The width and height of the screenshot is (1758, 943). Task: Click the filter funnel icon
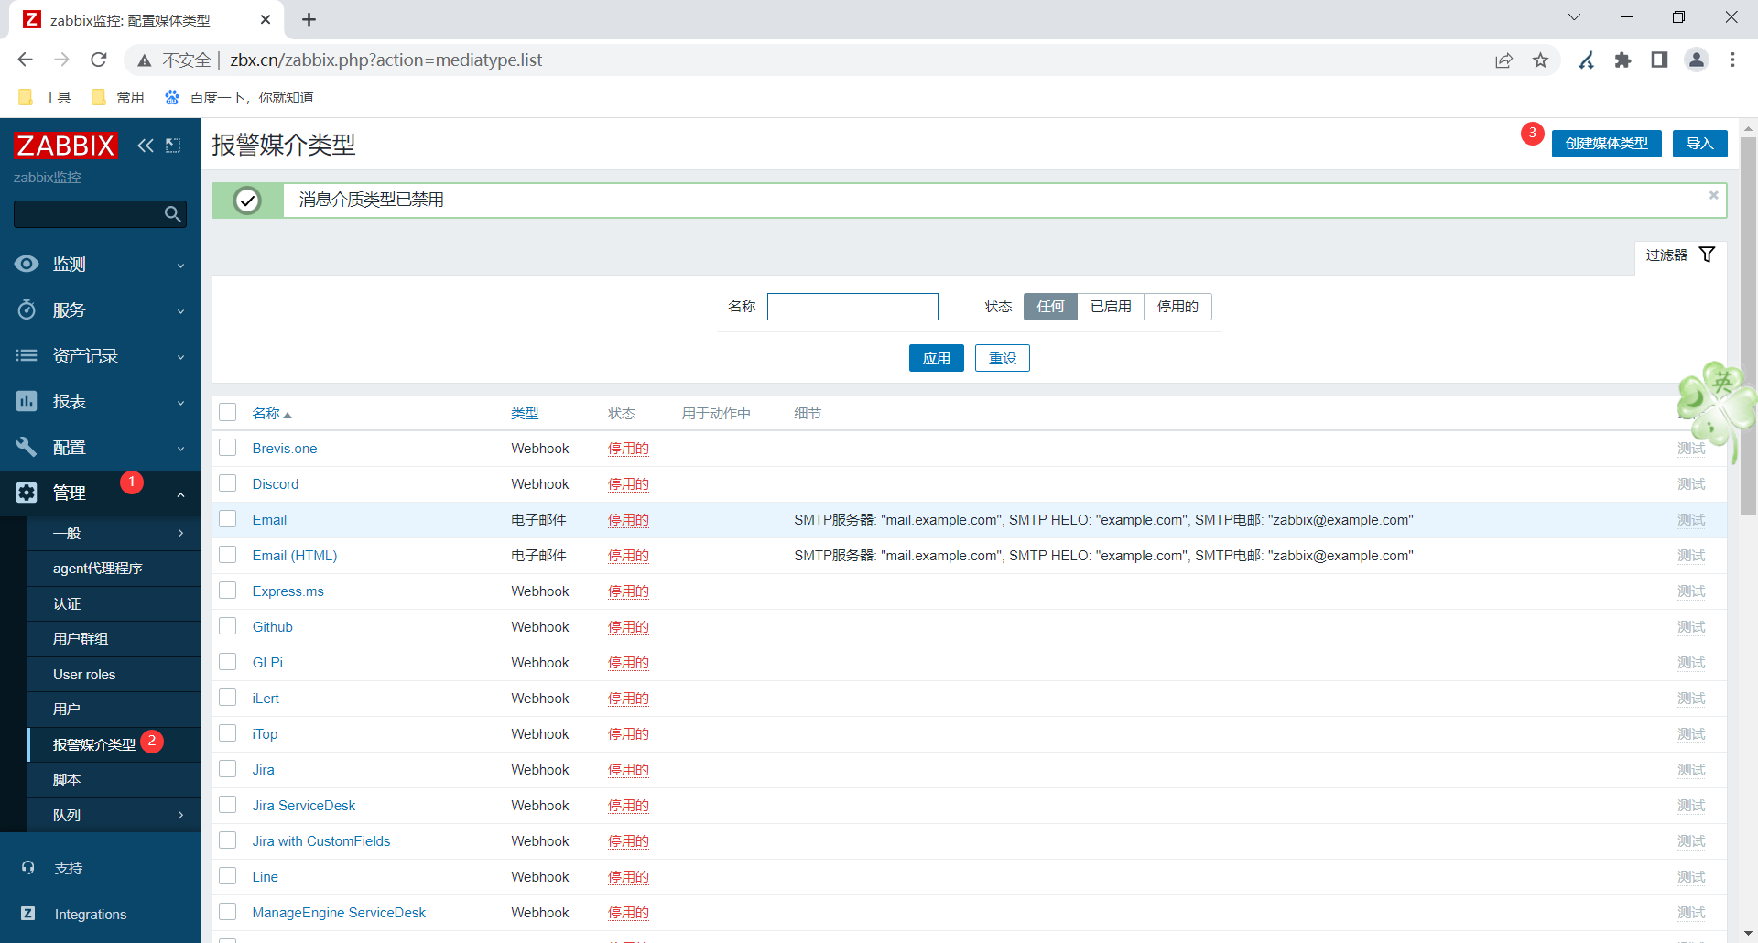click(x=1707, y=255)
